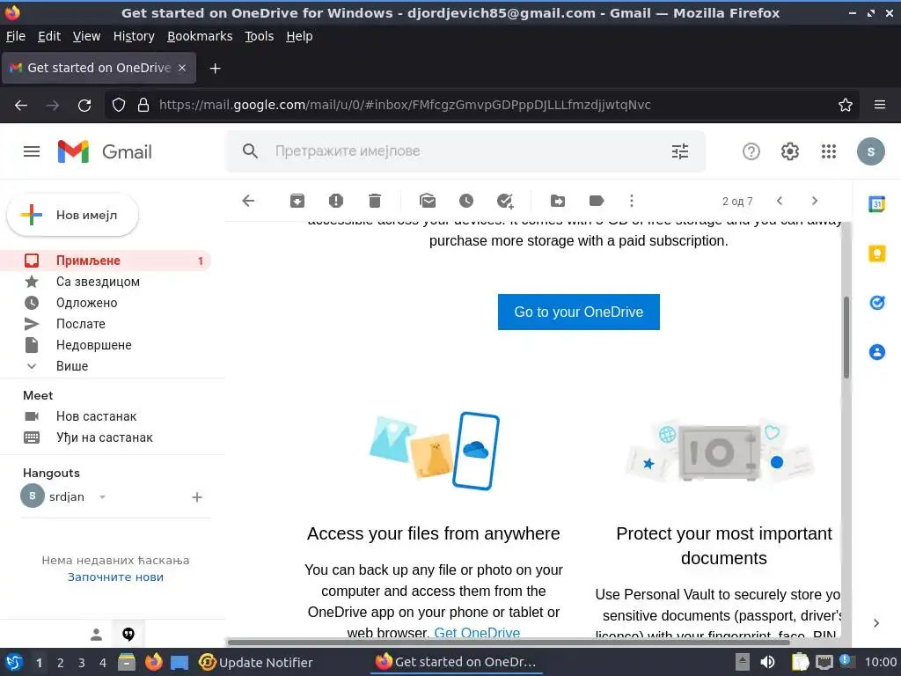
Task: Show Hangouts conversations bubble icon
Action: pyautogui.click(x=128, y=635)
